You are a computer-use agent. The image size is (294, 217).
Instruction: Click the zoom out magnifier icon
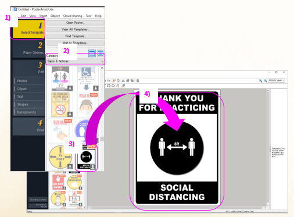pos(266,81)
